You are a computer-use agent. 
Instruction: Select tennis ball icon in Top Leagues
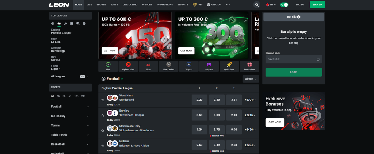72,24
